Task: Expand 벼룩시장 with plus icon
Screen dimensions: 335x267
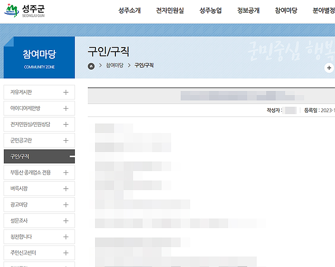Action: coord(66,188)
